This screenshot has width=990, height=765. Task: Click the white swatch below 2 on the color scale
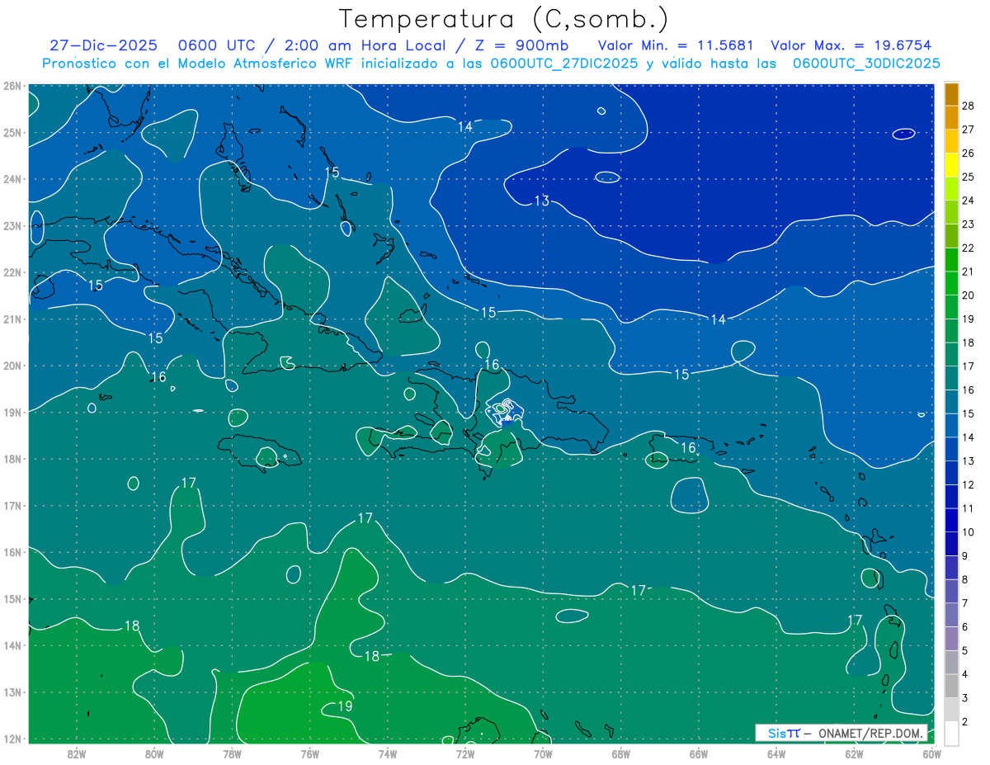951,733
